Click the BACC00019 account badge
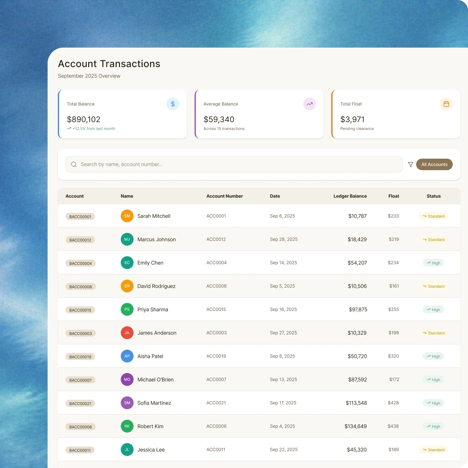Screen dimensions: 468x468 80,357
